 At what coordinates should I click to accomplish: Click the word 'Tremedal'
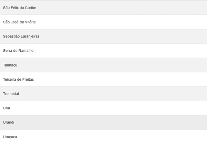pos(11,94)
